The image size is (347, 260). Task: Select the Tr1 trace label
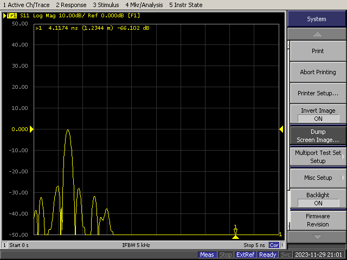[12, 16]
